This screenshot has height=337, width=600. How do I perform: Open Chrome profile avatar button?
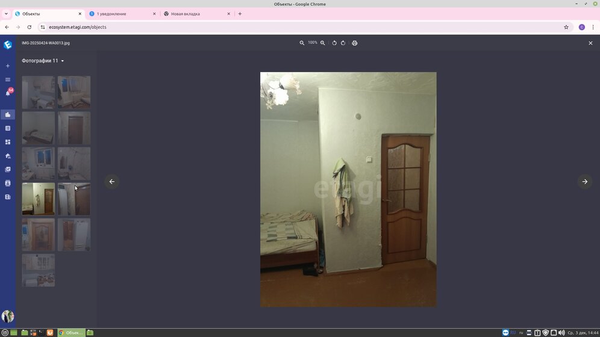[582, 27]
